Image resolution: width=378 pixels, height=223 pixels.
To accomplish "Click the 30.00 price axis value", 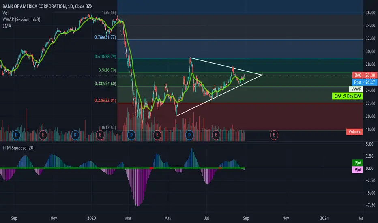I will point(371,51).
